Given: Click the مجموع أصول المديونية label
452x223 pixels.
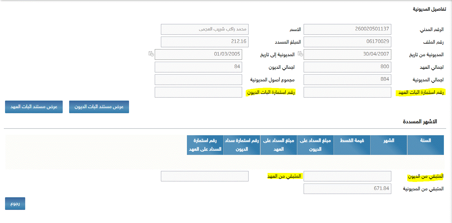Looking at the screenshot, I should (x=272, y=80).
